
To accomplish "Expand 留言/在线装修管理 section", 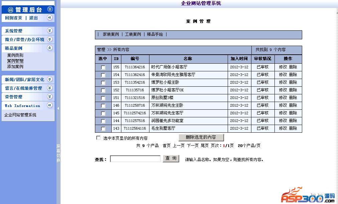I will [x=50, y=88].
